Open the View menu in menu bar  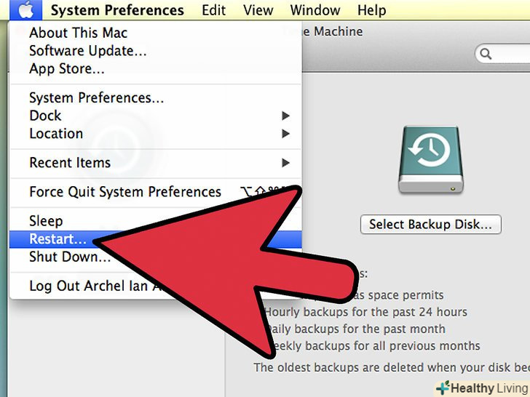258,10
